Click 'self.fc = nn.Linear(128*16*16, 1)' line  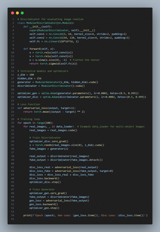[54, 41]
